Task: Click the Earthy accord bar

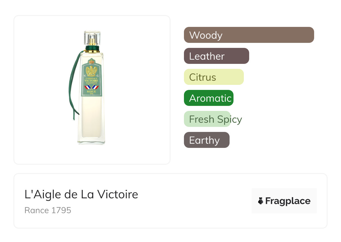Action: pos(207,140)
